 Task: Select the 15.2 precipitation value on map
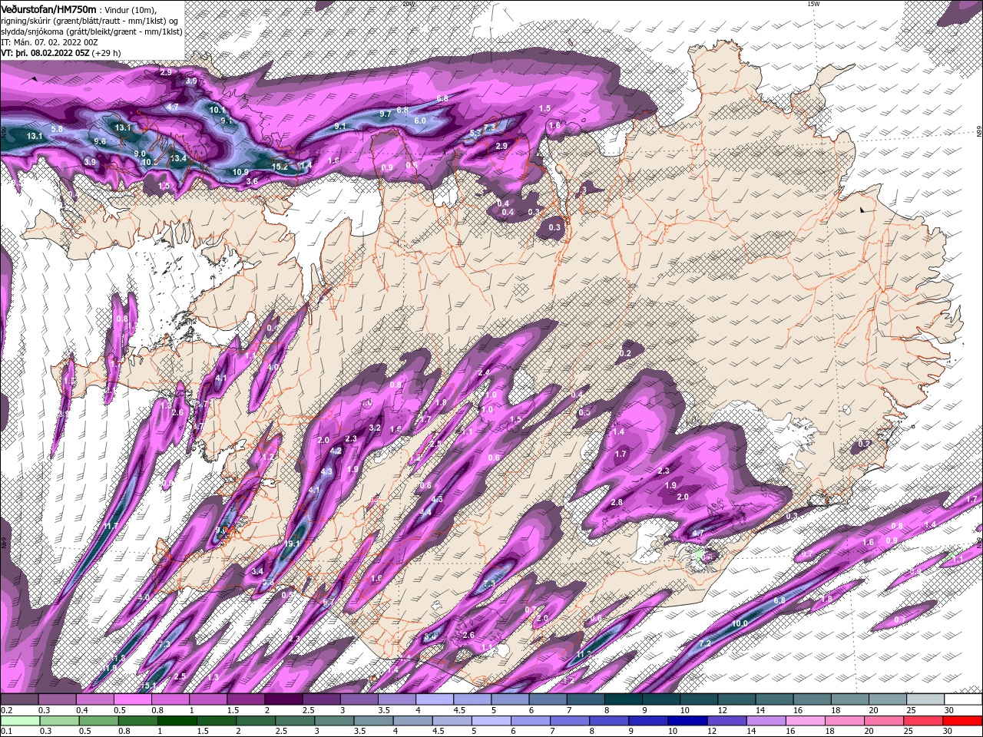pyautogui.click(x=280, y=167)
